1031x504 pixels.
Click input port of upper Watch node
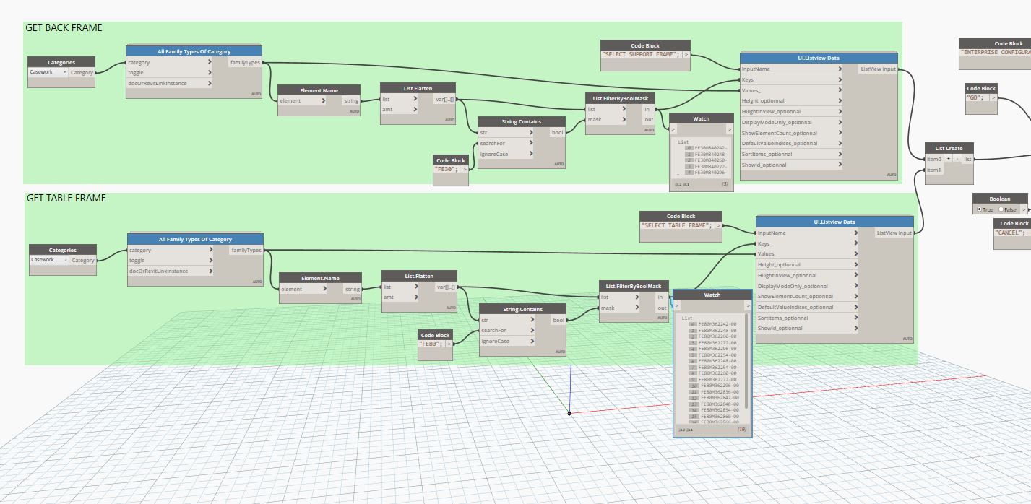(x=673, y=130)
